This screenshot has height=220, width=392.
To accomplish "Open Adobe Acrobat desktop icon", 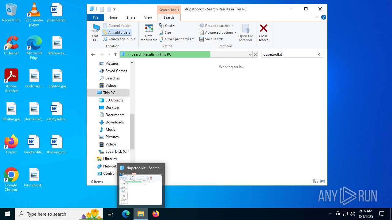I will (x=11, y=81).
